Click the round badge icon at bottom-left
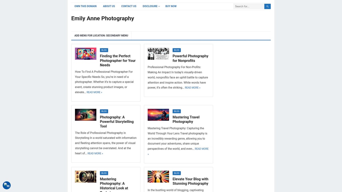Viewport: 342px width, 192px height. [7, 185]
